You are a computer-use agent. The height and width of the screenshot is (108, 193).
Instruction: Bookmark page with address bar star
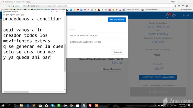175,6
